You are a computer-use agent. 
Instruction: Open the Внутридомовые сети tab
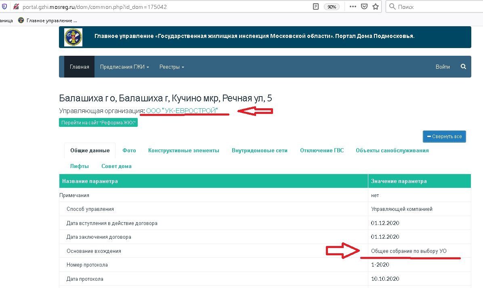[259, 151]
